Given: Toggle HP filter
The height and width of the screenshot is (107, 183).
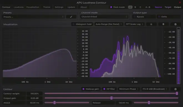Looking at the screenshot, I should 109,89.
